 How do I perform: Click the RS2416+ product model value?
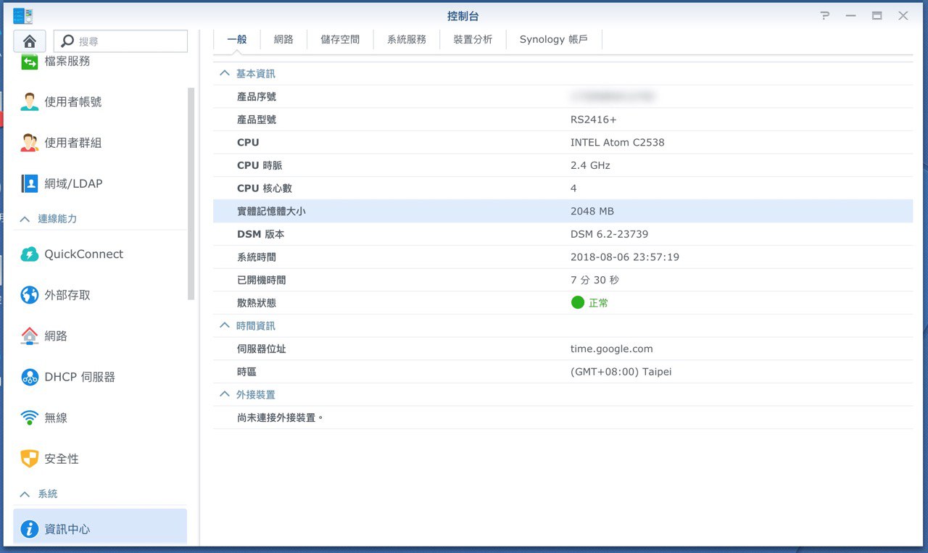pyautogui.click(x=594, y=120)
